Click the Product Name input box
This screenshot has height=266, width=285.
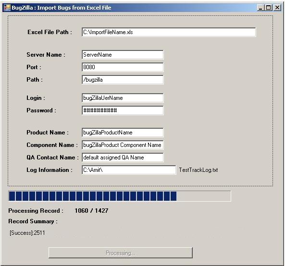point(123,133)
